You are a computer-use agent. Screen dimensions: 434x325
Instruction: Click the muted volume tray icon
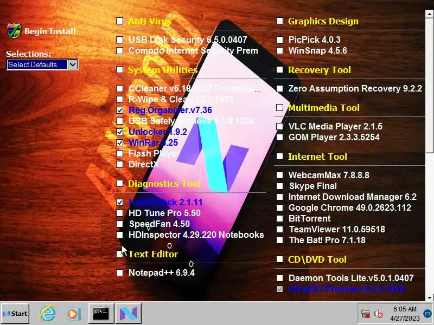[378, 314]
